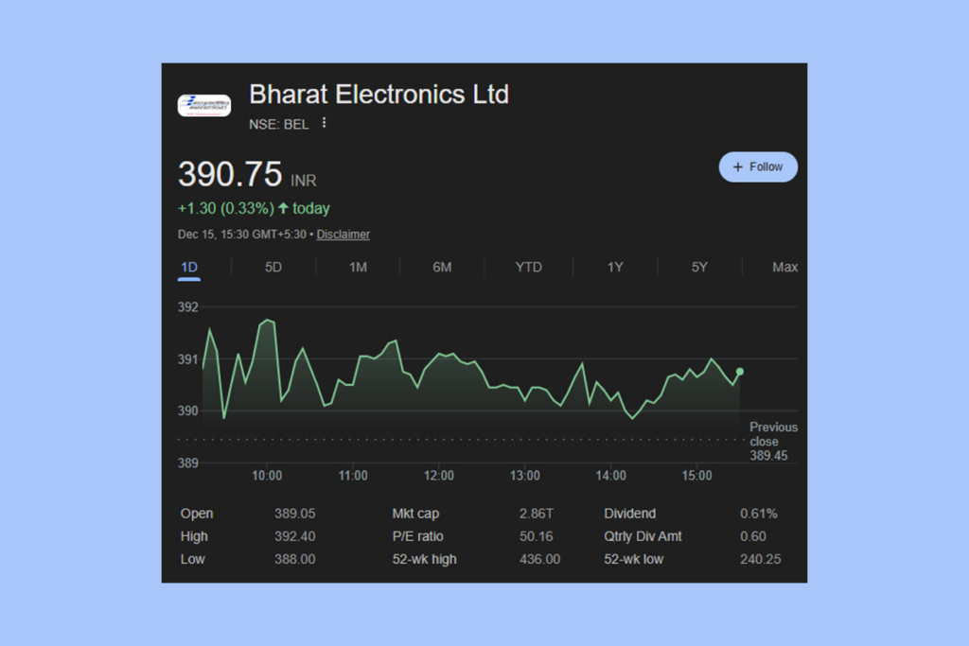969x646 pixels.
Task: Click the stock price 390.75 value
Action: (x=230, y=174)
